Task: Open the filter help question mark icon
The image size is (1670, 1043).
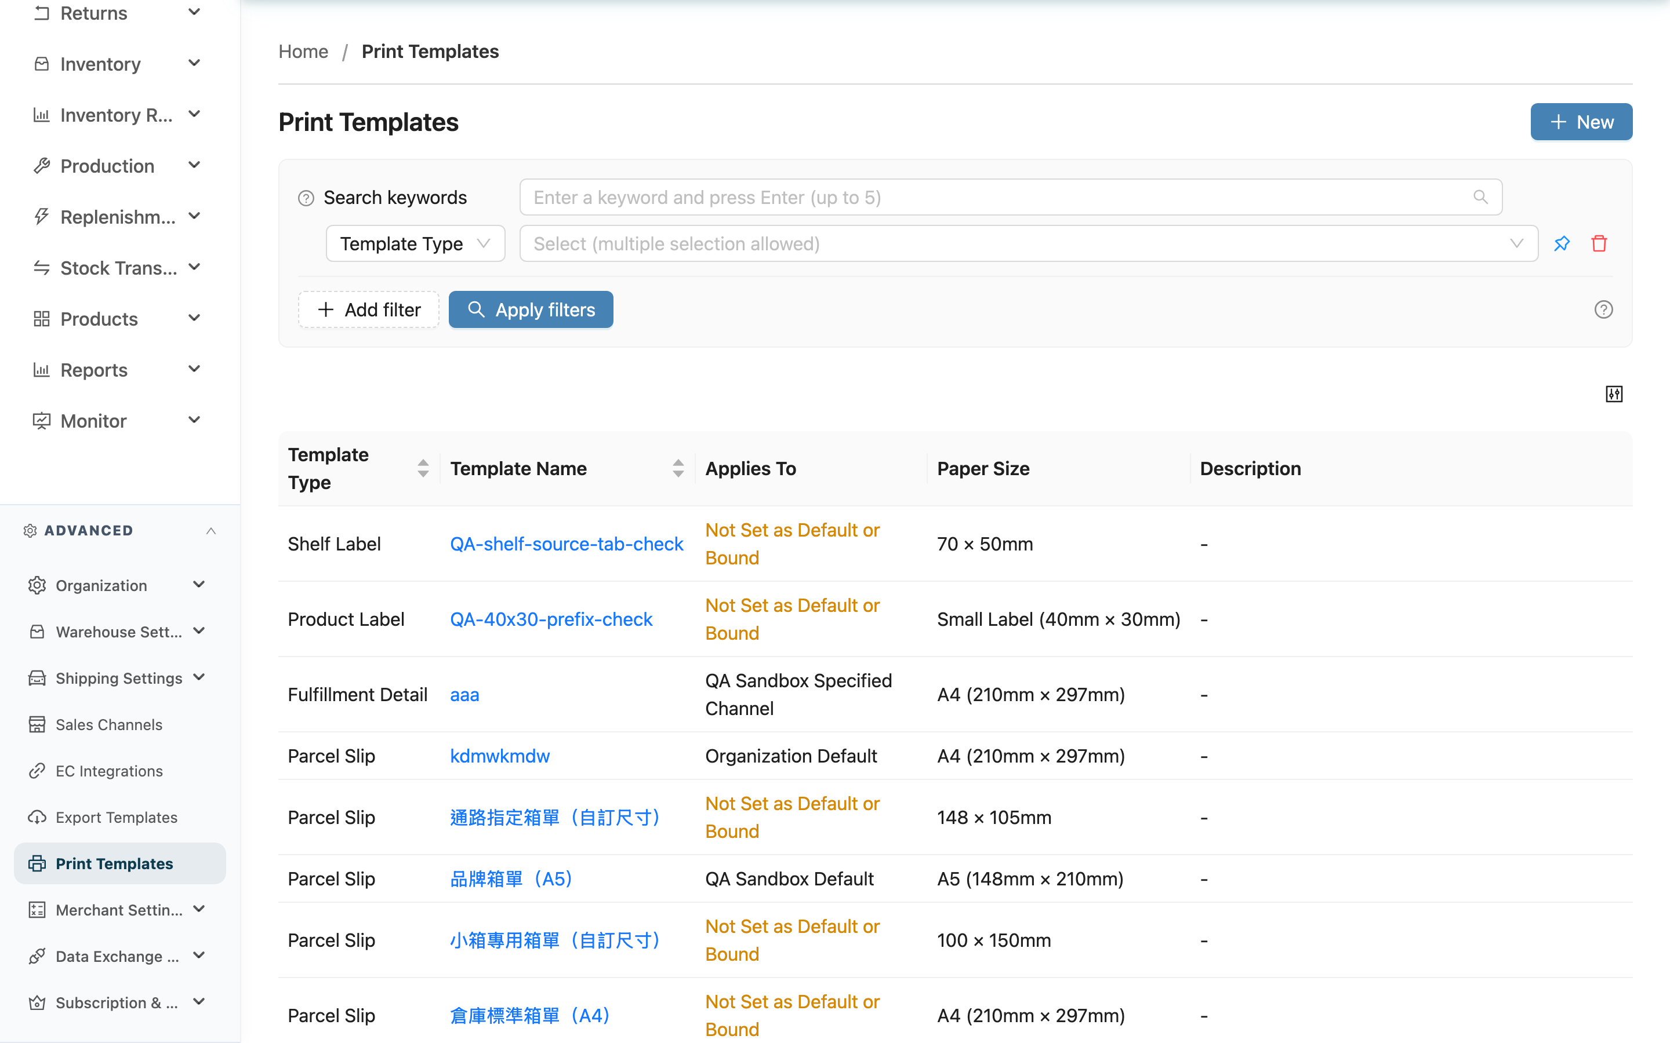Action: [1604, 310]
